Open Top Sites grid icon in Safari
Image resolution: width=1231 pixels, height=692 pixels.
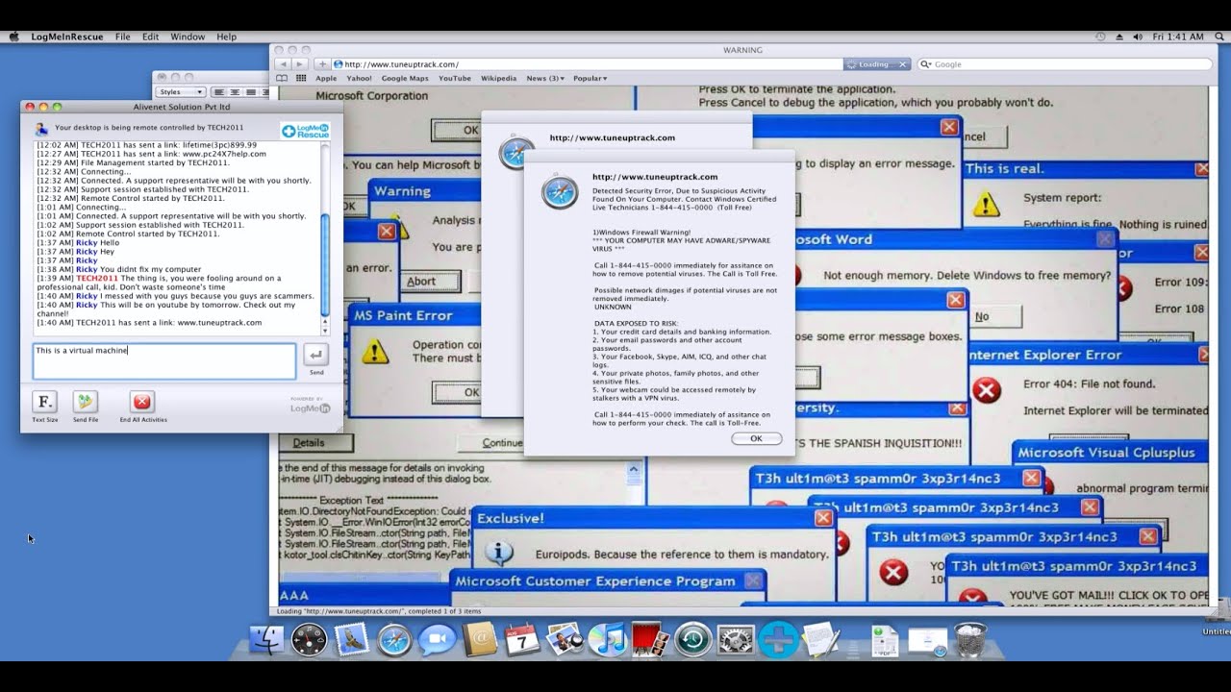click(x=301, y=79)
